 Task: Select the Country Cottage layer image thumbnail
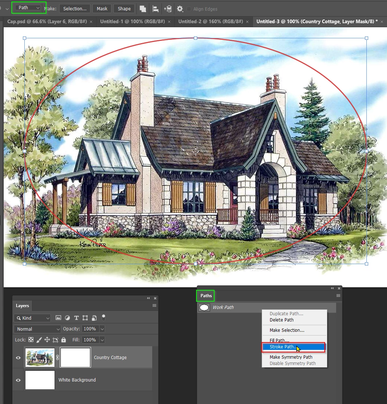point(40,357)
